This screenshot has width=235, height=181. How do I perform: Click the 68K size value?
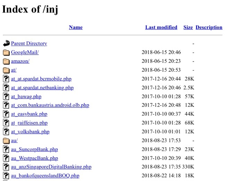click(x=190, y=123)
